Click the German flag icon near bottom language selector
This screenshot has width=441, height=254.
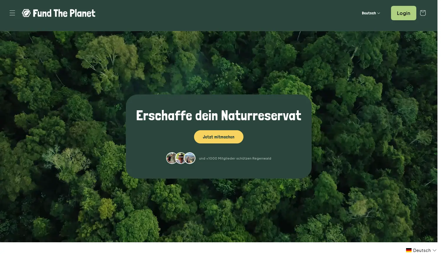click(x=409, y=250)
